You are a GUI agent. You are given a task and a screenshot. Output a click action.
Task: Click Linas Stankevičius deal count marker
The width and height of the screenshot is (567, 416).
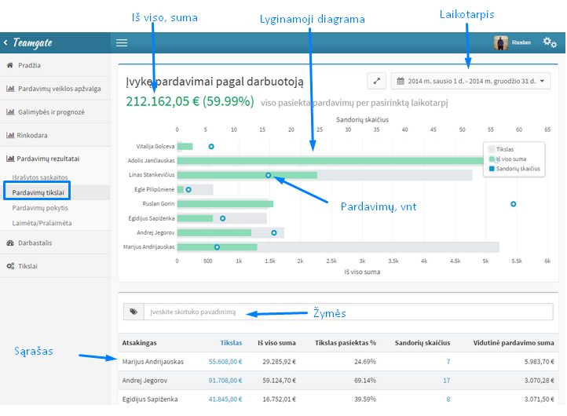(x=268, y=175)
